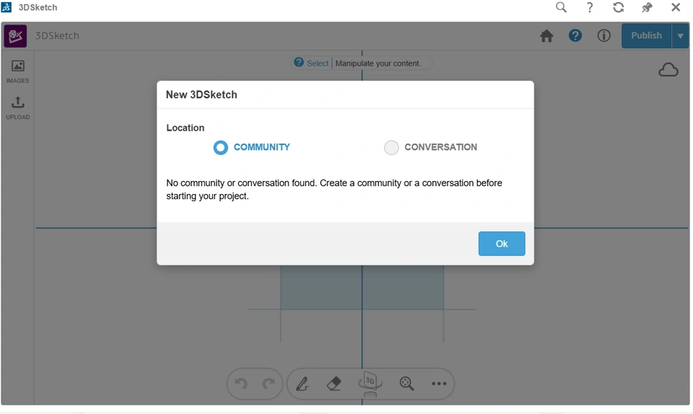Viewport: 693px width, 414px height.
Task: Toggle the 3D rotate view tool
Action: 370,383
